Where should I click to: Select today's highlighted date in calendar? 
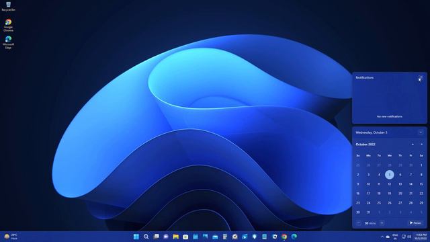[x=390, y=175]
